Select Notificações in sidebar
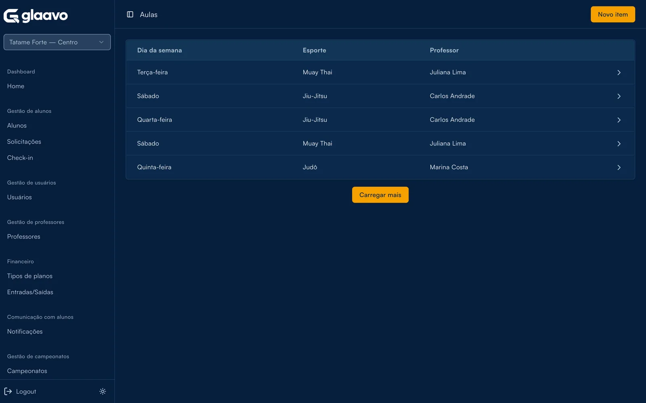 point(25,332)
